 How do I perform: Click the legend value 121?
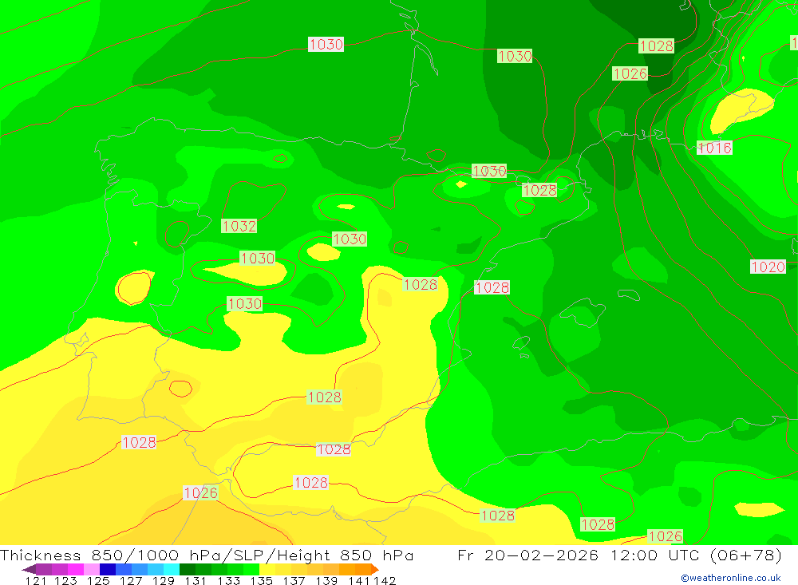[36, 580]
